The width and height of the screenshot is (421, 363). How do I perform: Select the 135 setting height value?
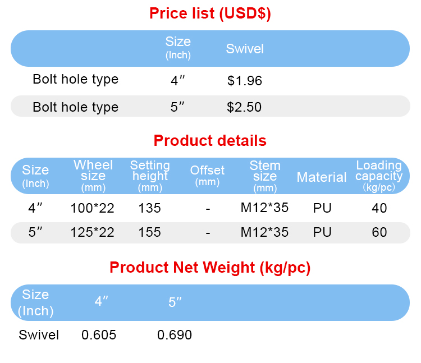150,208
